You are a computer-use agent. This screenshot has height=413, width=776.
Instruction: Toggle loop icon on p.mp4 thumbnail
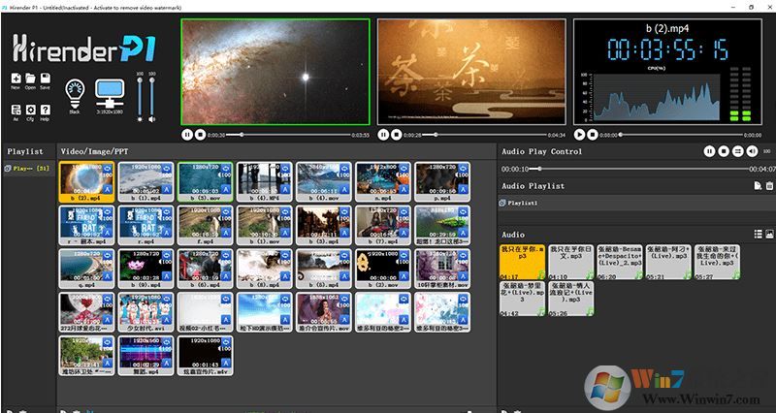tap(464, 169)
